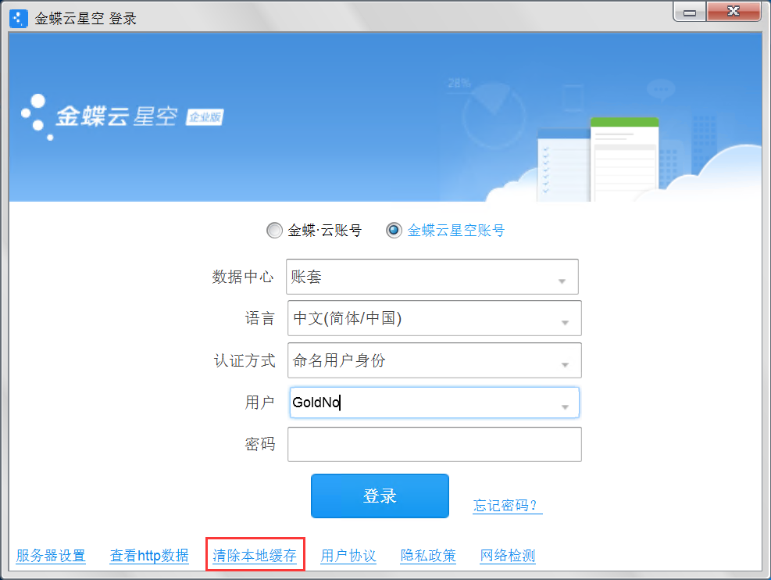This screenshot has height=580, width=771.
Task: Close the login window
Action: tap(734, 12)
